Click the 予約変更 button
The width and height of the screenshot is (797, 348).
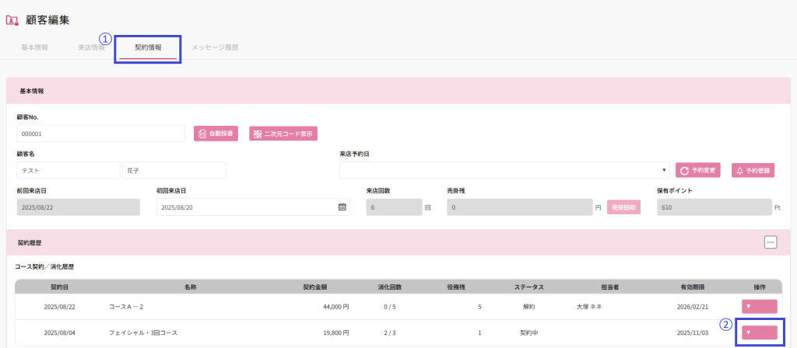coord(698,170)
